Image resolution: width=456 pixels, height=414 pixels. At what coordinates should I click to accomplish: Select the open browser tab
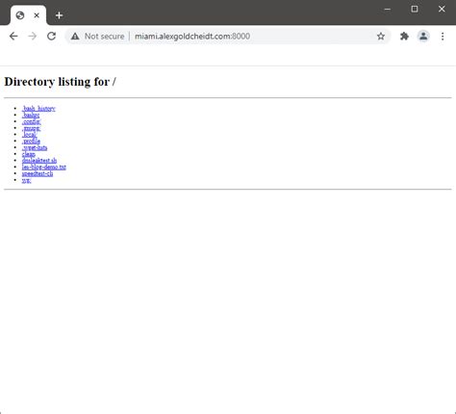pyautogui.click(x=28, y=15)
